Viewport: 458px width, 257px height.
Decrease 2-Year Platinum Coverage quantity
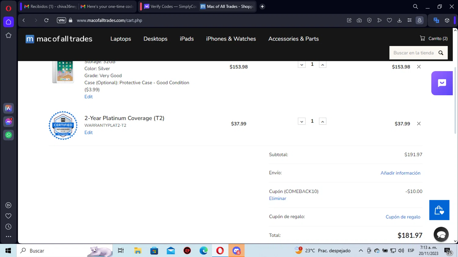302,121
